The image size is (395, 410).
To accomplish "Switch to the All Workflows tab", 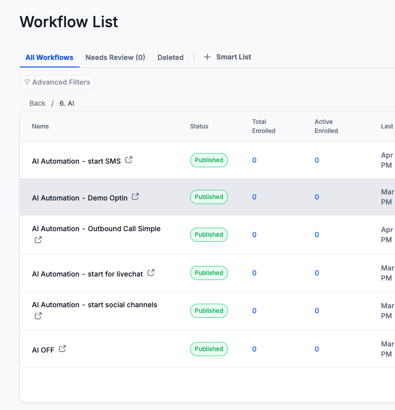I will tap(49, 57).
